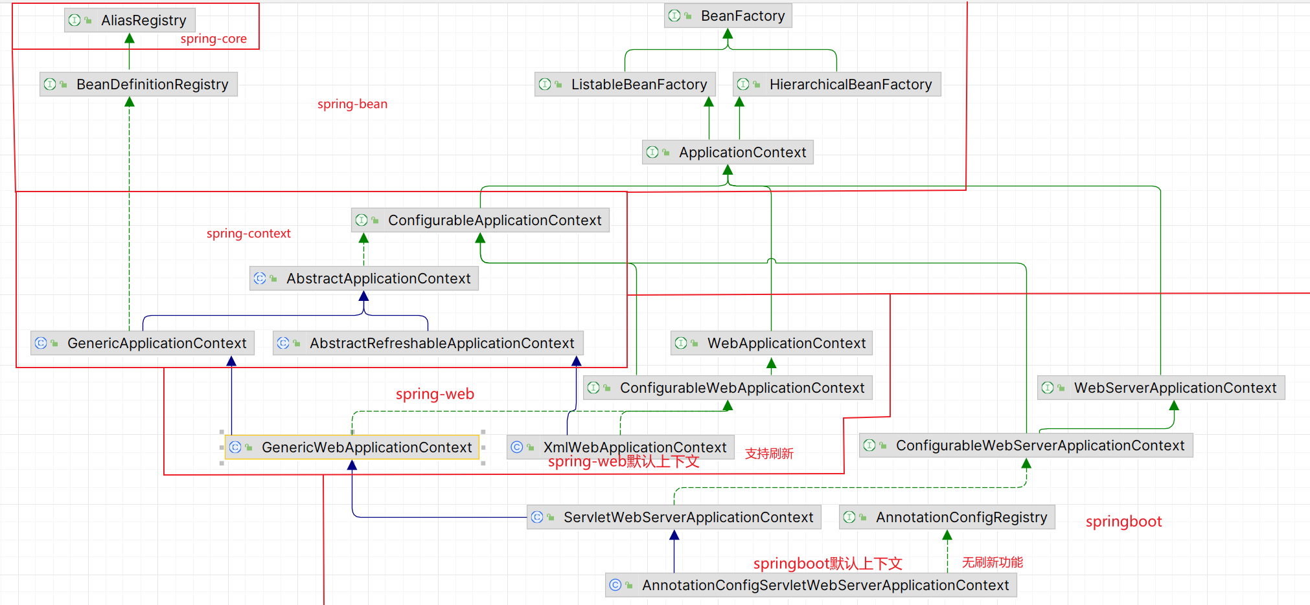Select the GenericApplicationContext node label
This screenshot has width=1310, height=605.
point(157,344)
